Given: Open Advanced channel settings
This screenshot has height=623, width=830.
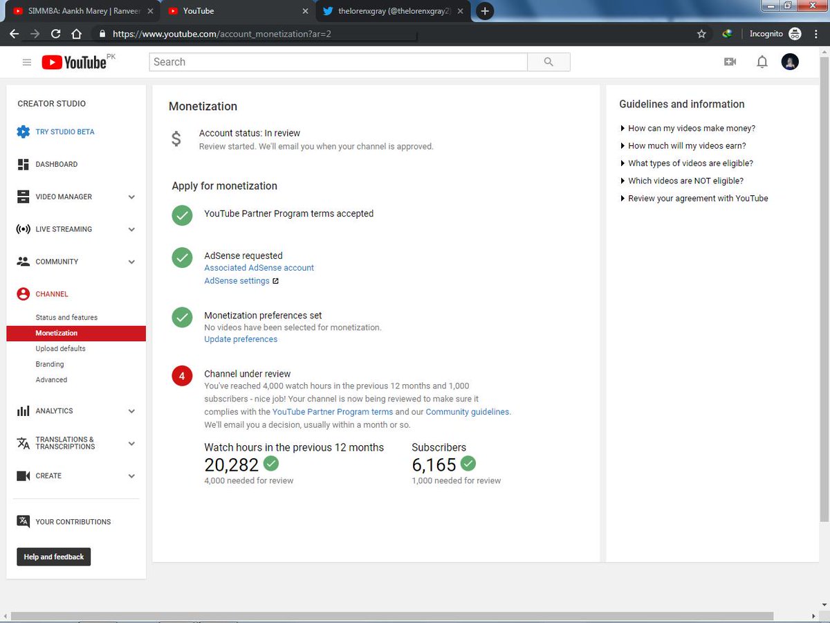Looking at the screenshot, I should point(51,380).
